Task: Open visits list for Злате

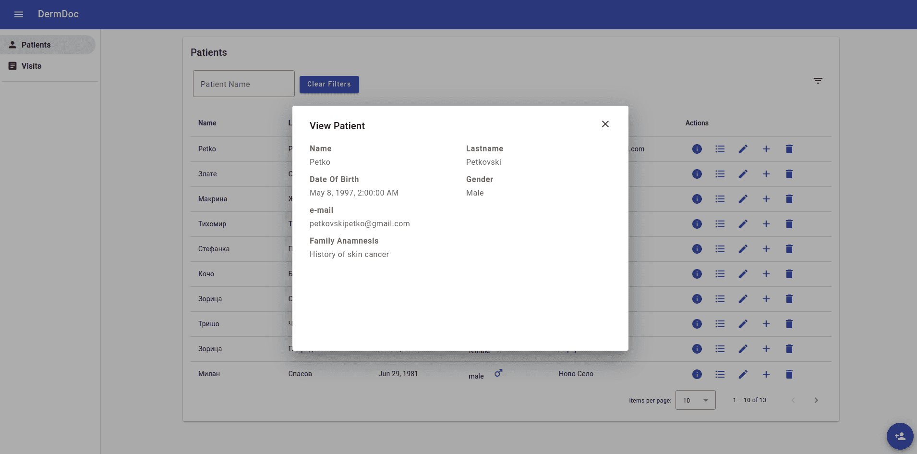Action: [720, 174]
